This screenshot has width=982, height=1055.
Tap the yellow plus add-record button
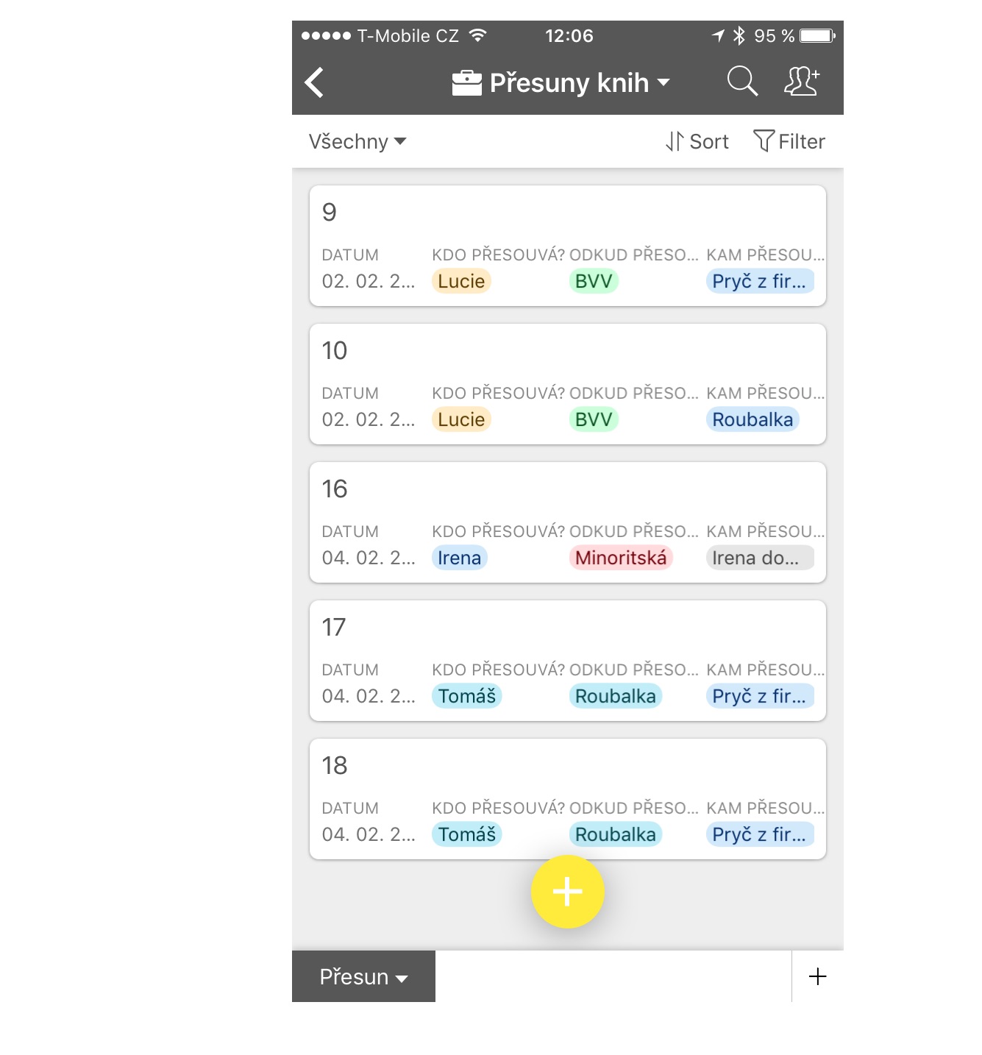(568, 892)
